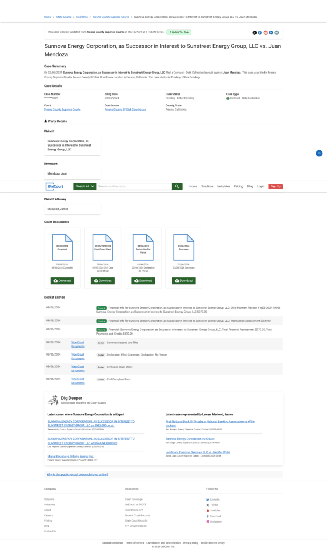
Task: Open the Industries menu item
Action: (x=224, y=186)
